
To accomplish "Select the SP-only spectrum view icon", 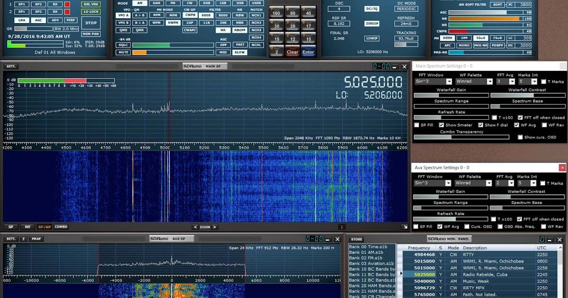I will click(x=10, y=227).
